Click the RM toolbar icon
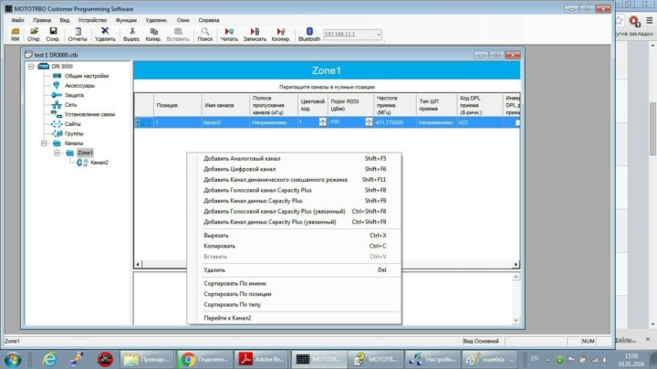The image size is (657, 369). [x=16, y=34]
